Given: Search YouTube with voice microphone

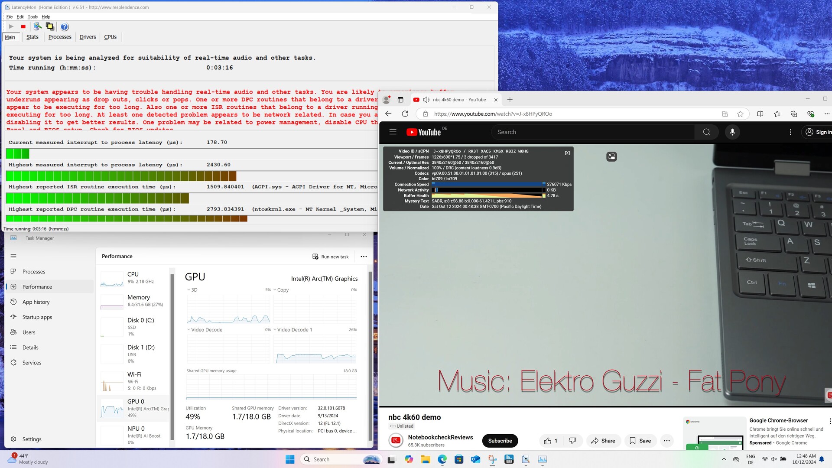Looking at the screenshot, I should 732,132.
